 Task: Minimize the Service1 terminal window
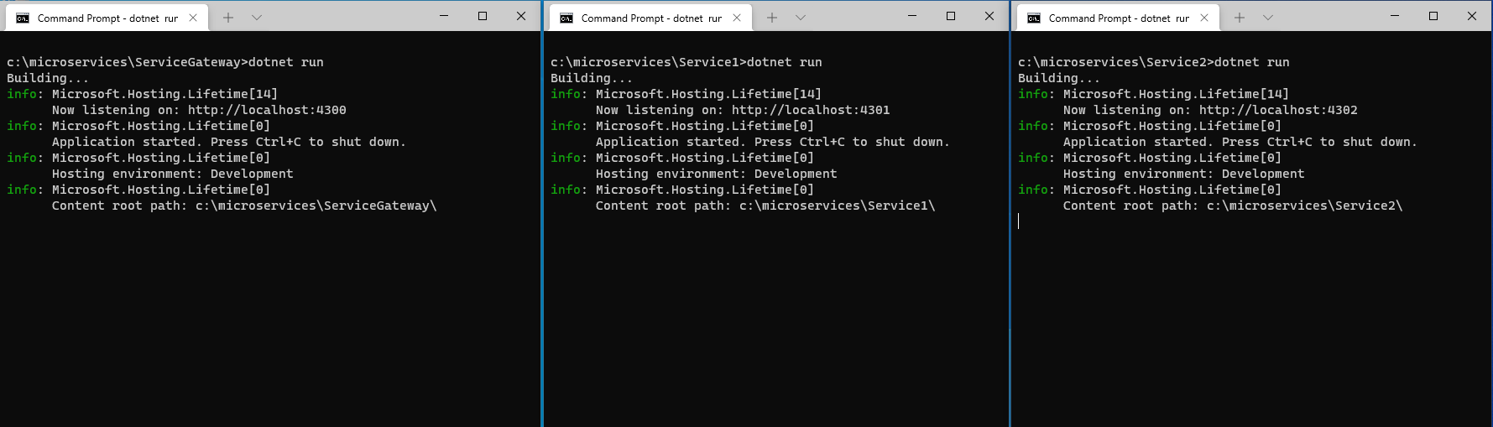[x=912, y=16]
